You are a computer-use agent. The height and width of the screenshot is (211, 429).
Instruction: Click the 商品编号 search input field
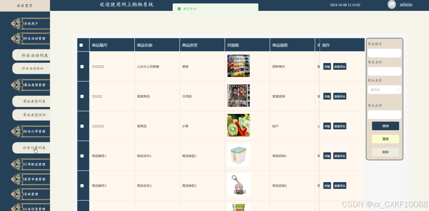[384, 53]
